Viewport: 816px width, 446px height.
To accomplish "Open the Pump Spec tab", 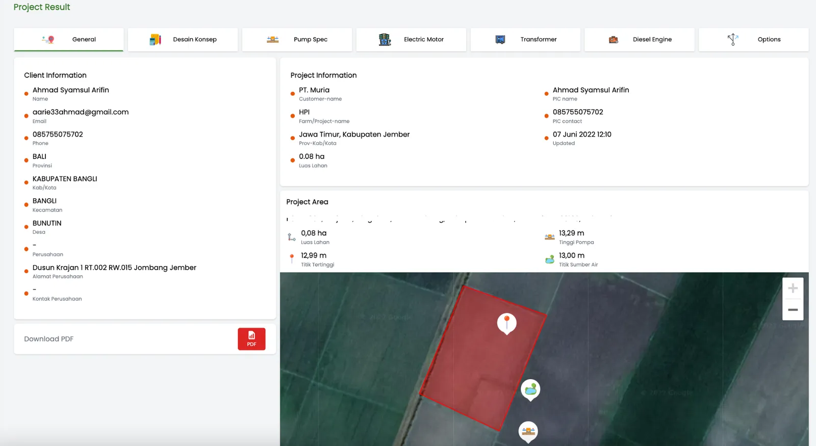I will [x=297, y=39].
